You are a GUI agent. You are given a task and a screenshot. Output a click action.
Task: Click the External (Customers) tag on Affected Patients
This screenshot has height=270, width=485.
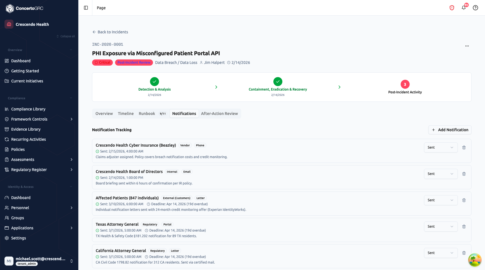point(177,198)
